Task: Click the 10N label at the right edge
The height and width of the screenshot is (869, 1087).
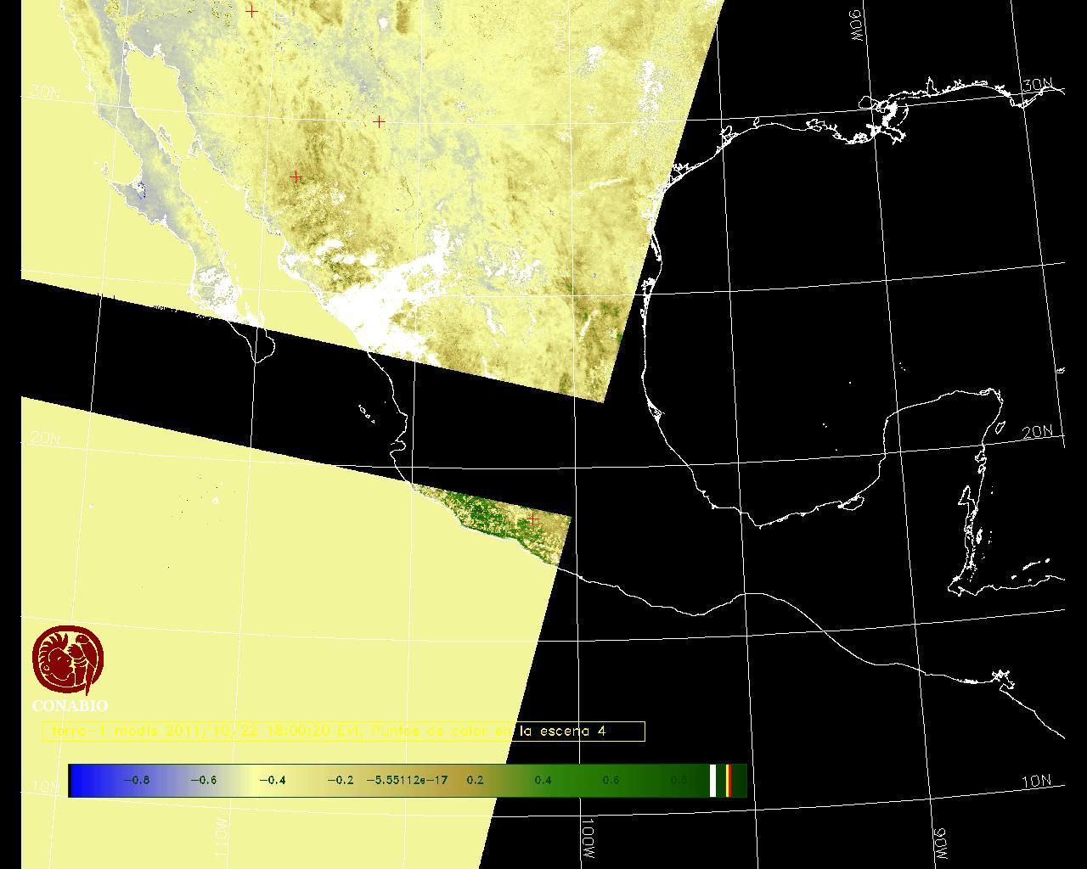Action: pos(1035,782)
